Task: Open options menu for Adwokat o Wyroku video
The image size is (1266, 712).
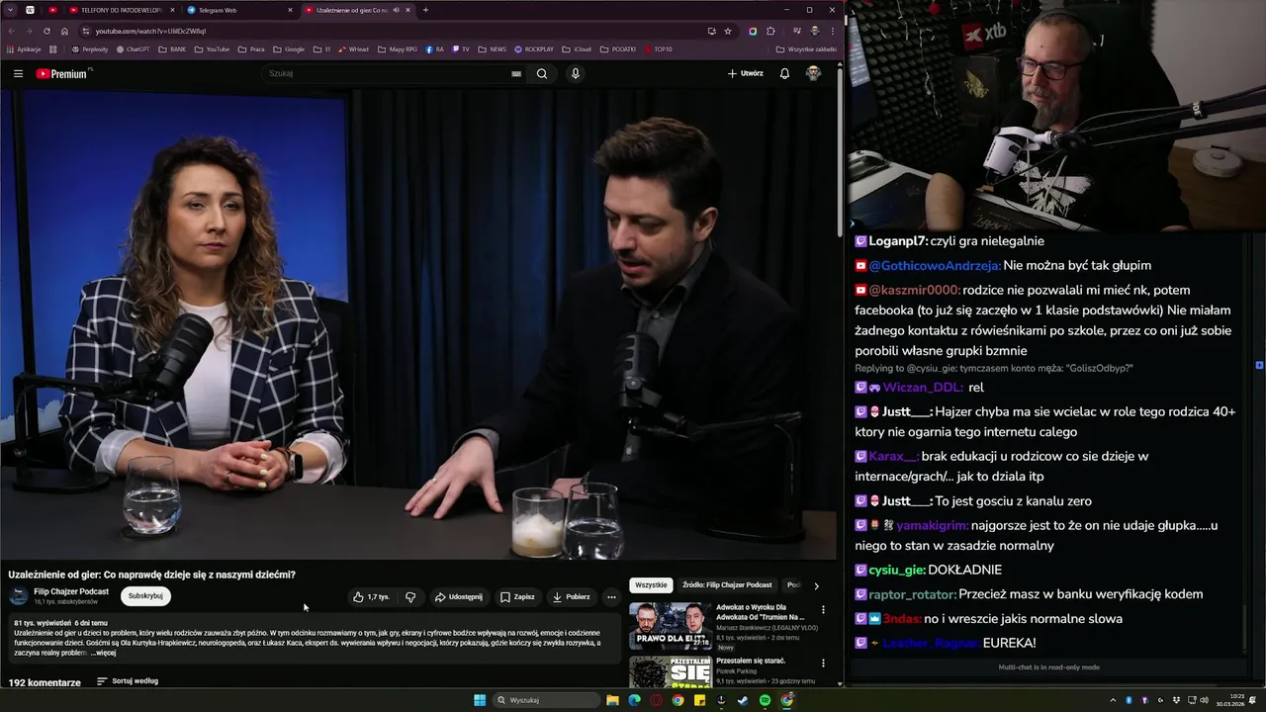Action: [823, 609]
